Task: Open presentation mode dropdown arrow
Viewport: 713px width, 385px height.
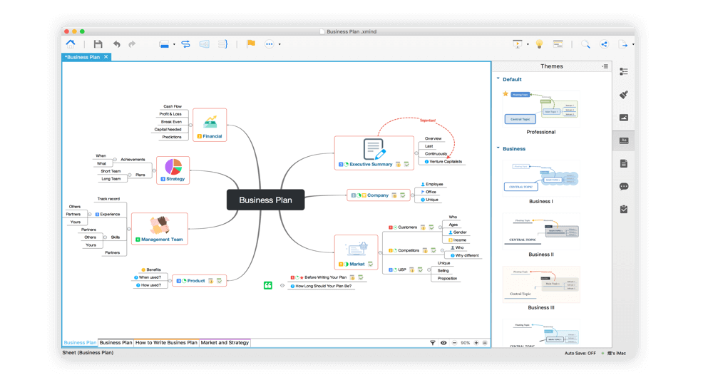Action: pyautogui.click(x=528, y=44)
